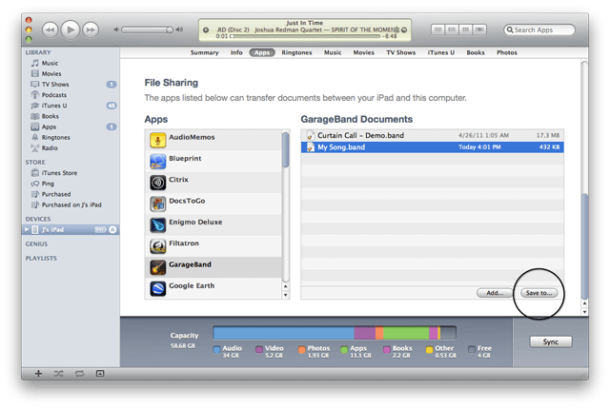610x409 pixels.
Task: Select Enigmo Deluxe app icon
Action: (157, 225)
